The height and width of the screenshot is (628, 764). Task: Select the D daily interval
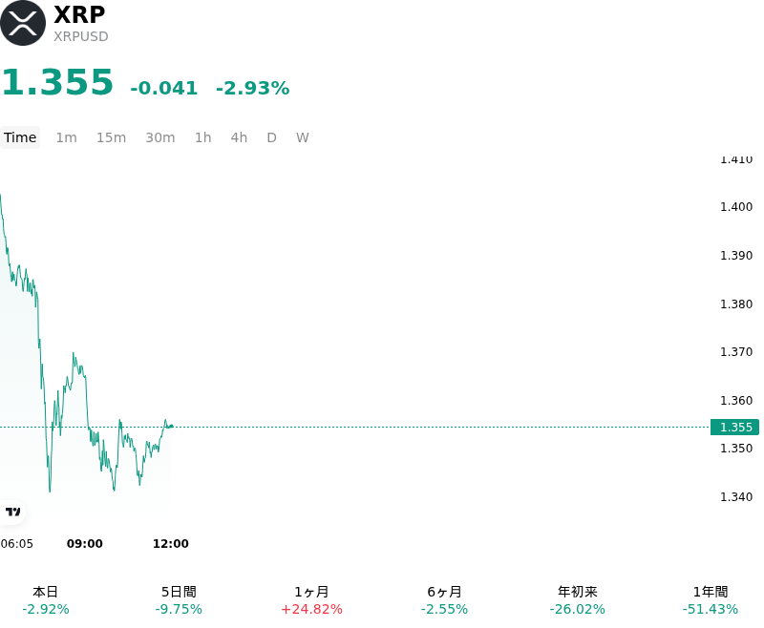tap(271, 137)
